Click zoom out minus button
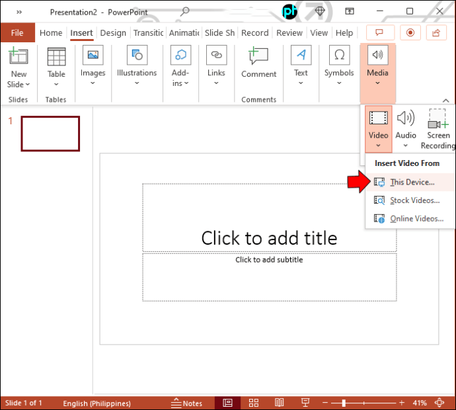The width and height of the screenshot is (456, 410). click(x=325, y=403)
